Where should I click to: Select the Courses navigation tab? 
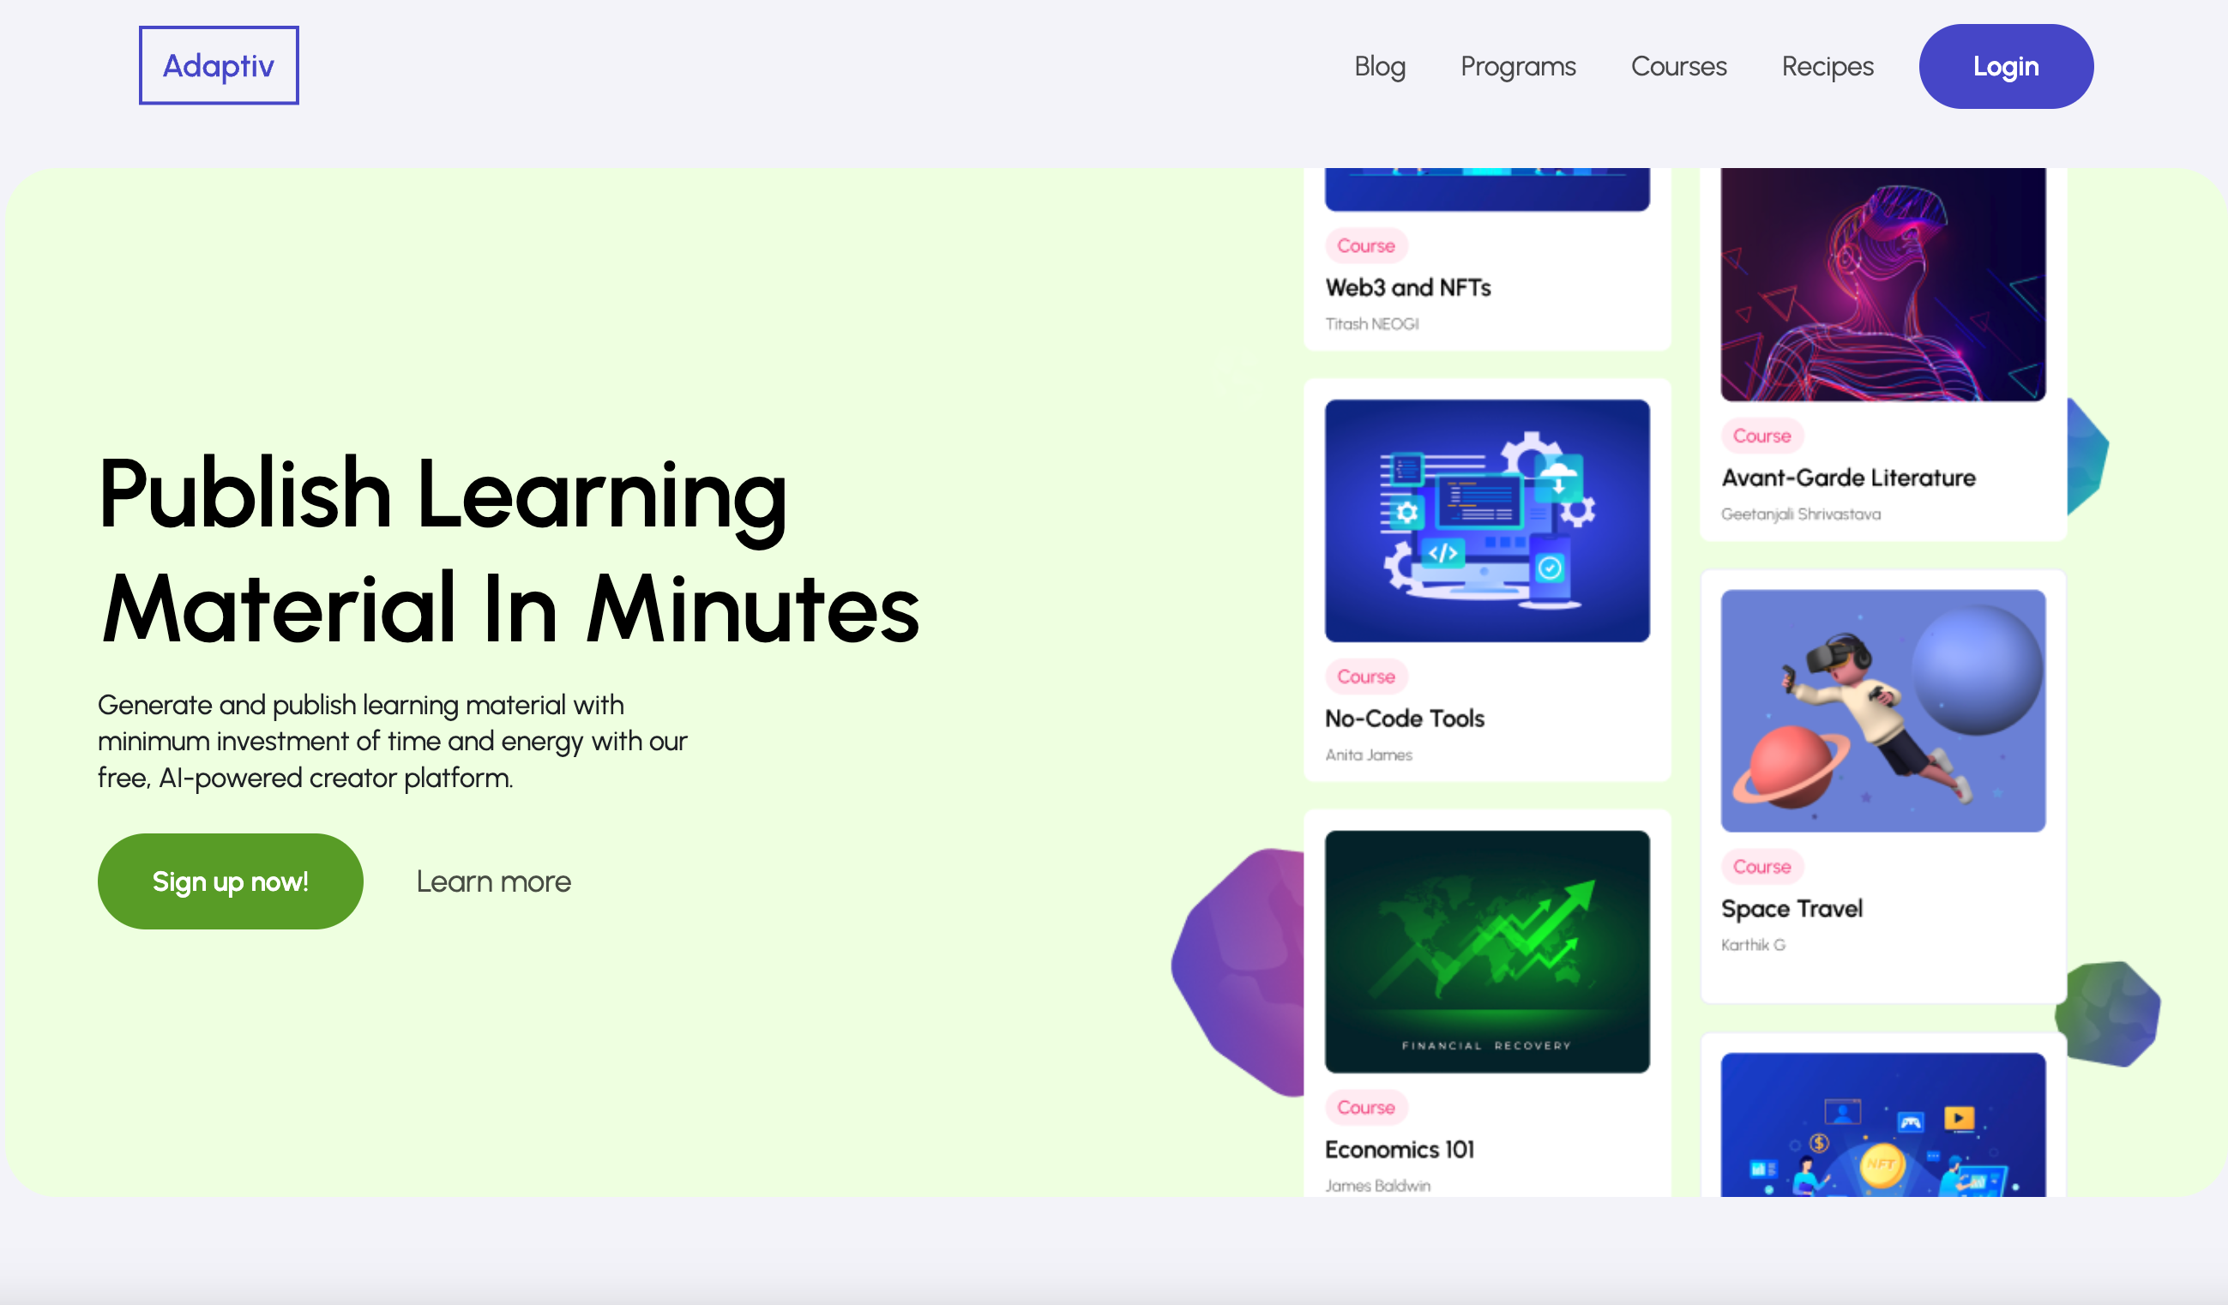(1679, 65)
